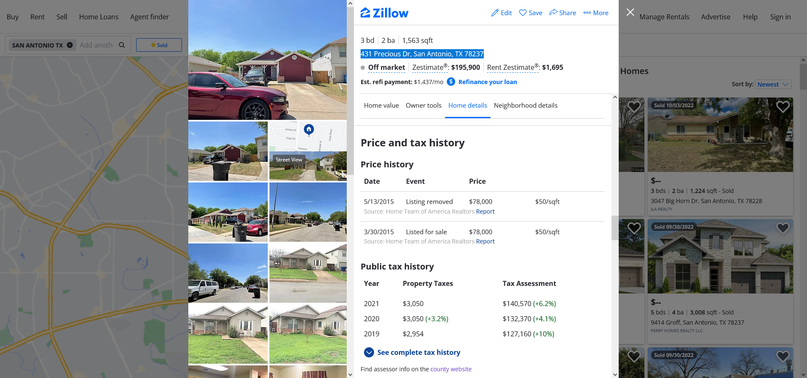Open the Neighborhood details tab
The image size is (807, 378).
pos(525,106)
